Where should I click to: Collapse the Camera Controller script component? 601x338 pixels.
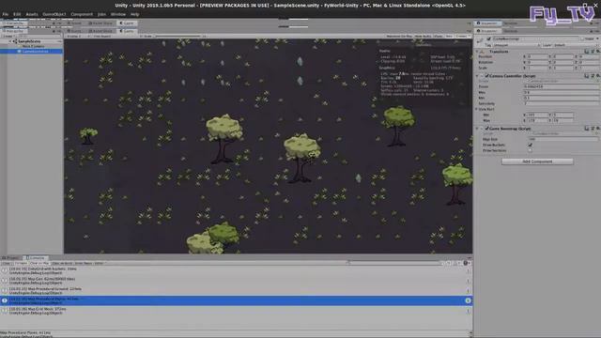(477, 76)
